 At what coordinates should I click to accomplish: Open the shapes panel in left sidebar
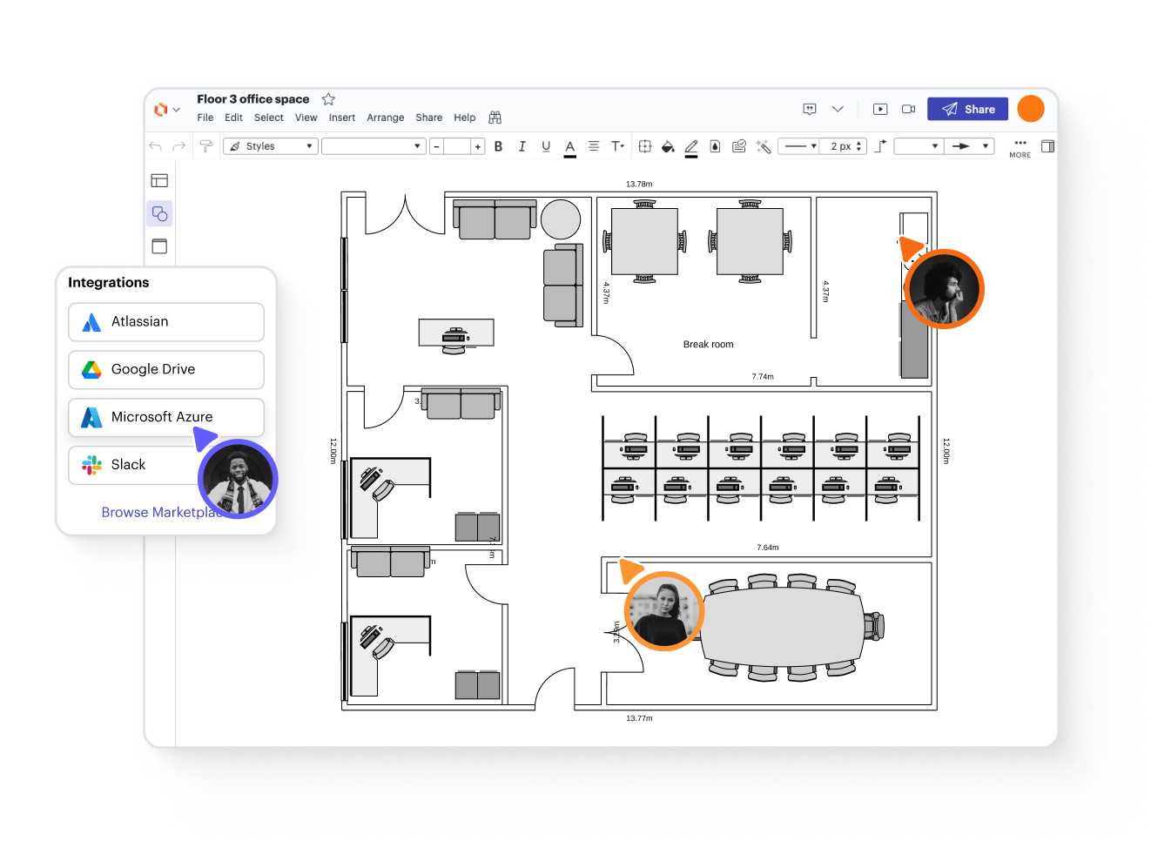(x=159, y=213)
